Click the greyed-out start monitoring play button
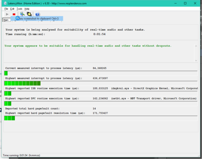Viewport: 202px width, 159px height. coord(7,14)
